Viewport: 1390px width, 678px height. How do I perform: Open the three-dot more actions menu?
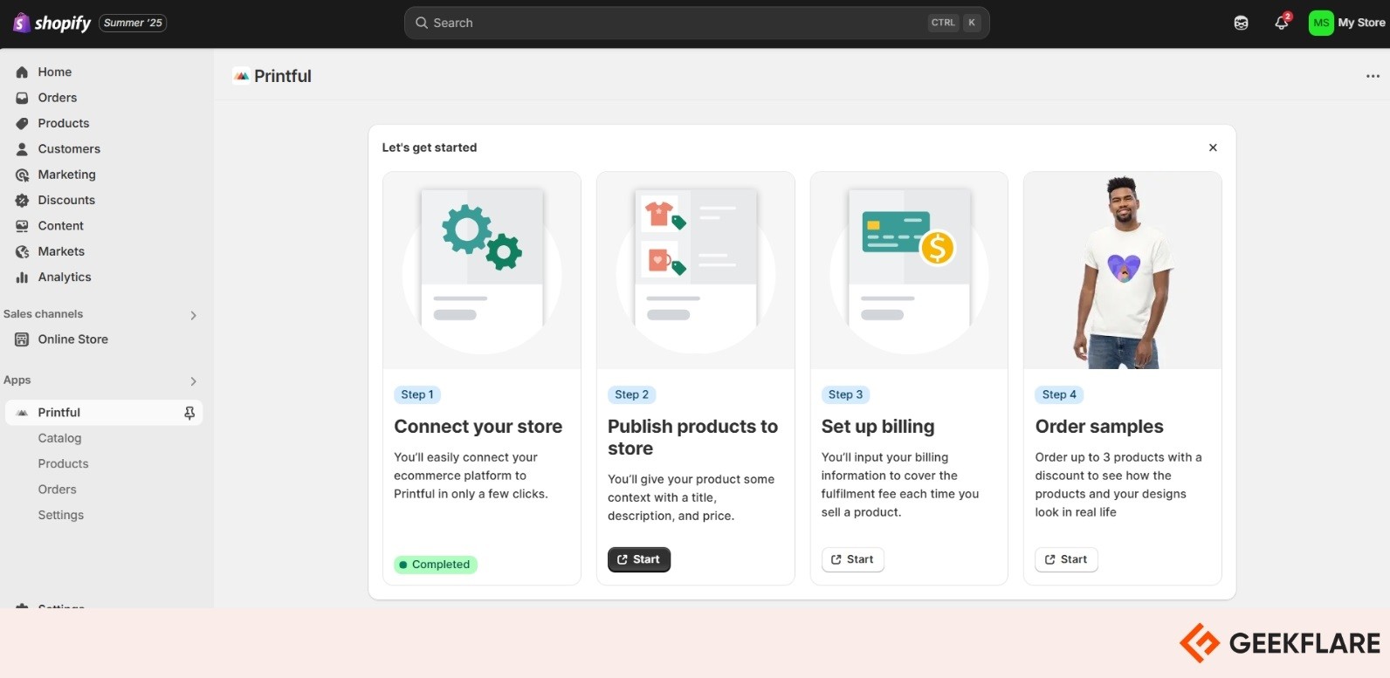(1373, 76)
